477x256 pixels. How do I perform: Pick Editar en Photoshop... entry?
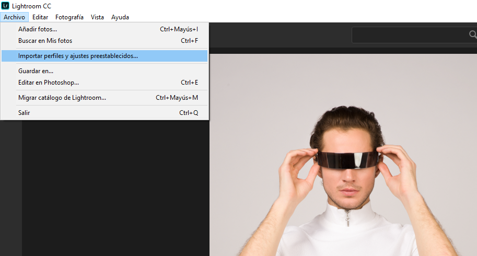pyautogui.click(x=49, y=83)
